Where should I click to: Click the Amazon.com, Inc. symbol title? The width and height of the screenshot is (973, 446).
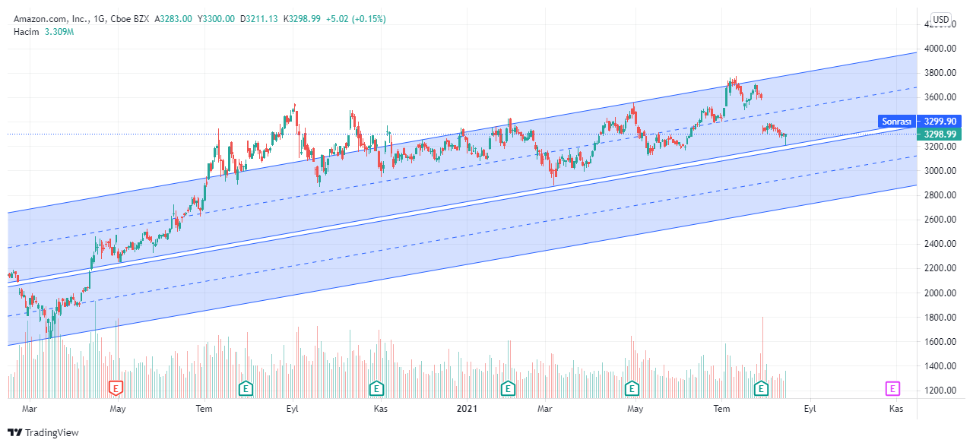point(49,19)
